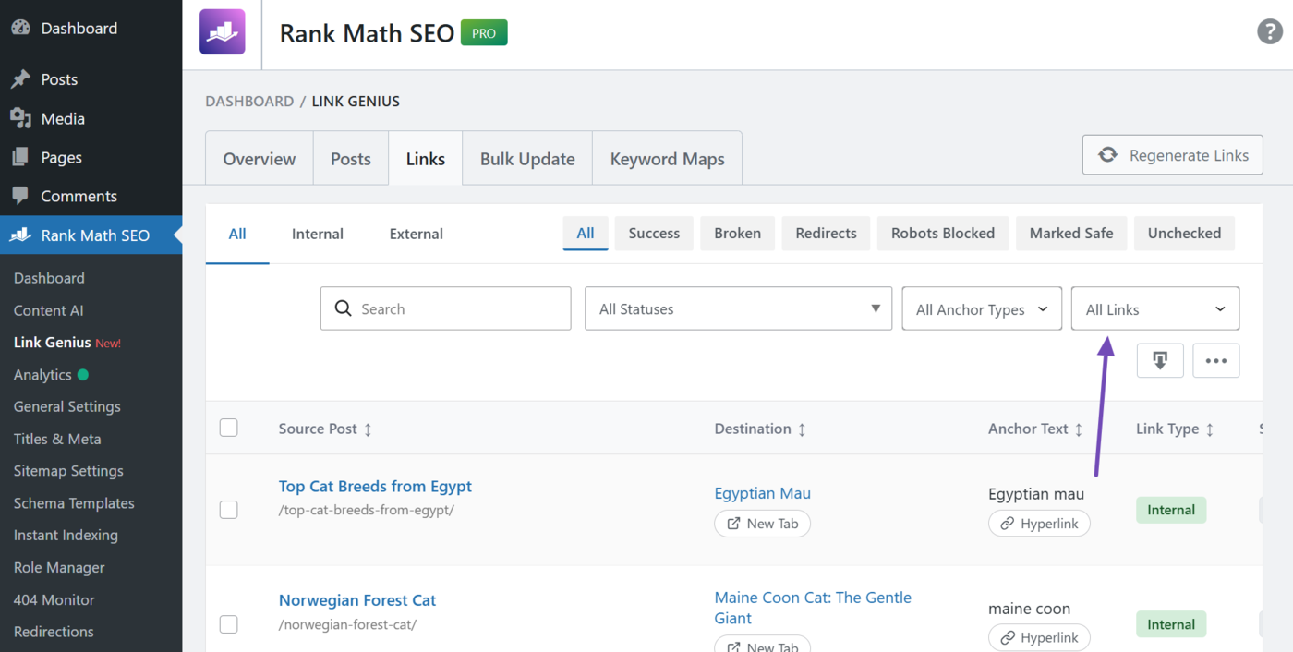Open the Egyptian Mau destination link
This screenshot has width=1293, height=652.
click(762, 492)
